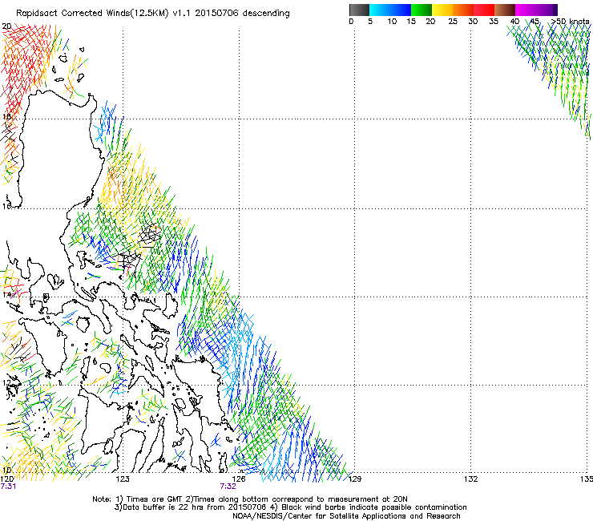Click the '7:31' purple time label
Image resolution: width=593 pixels, height=521 pixels.
coord(8,487)
